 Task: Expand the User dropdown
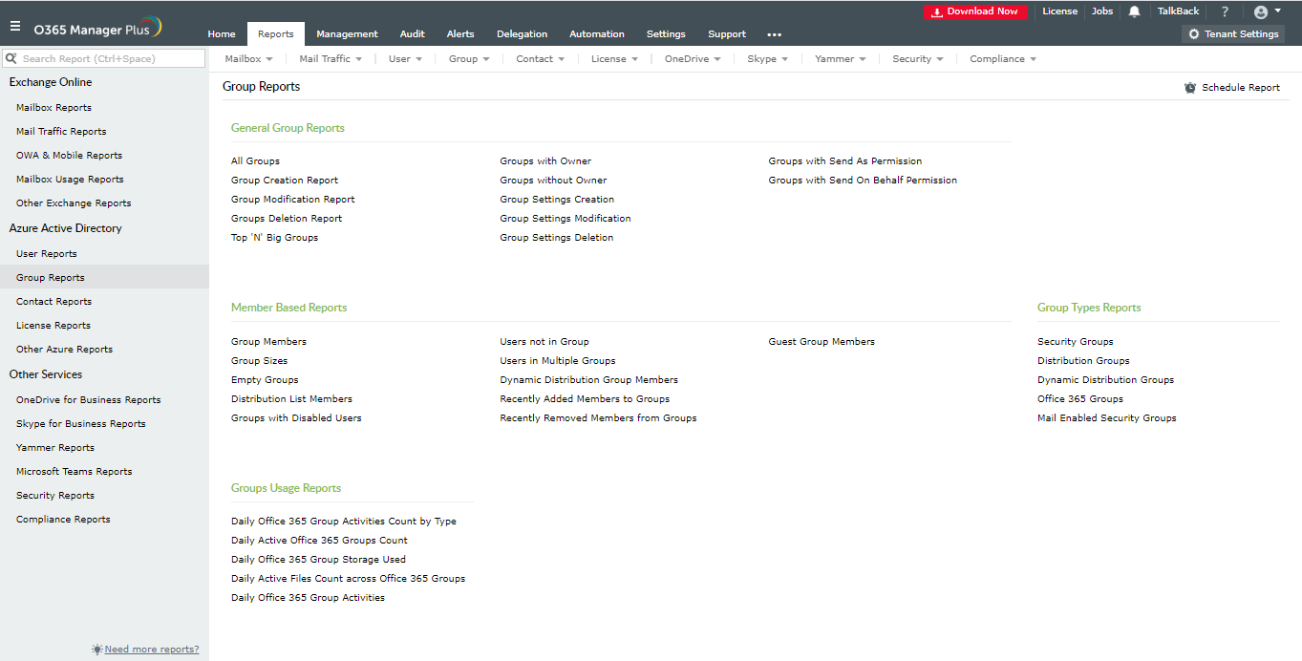pyautogui.click(x=405, y=59)
